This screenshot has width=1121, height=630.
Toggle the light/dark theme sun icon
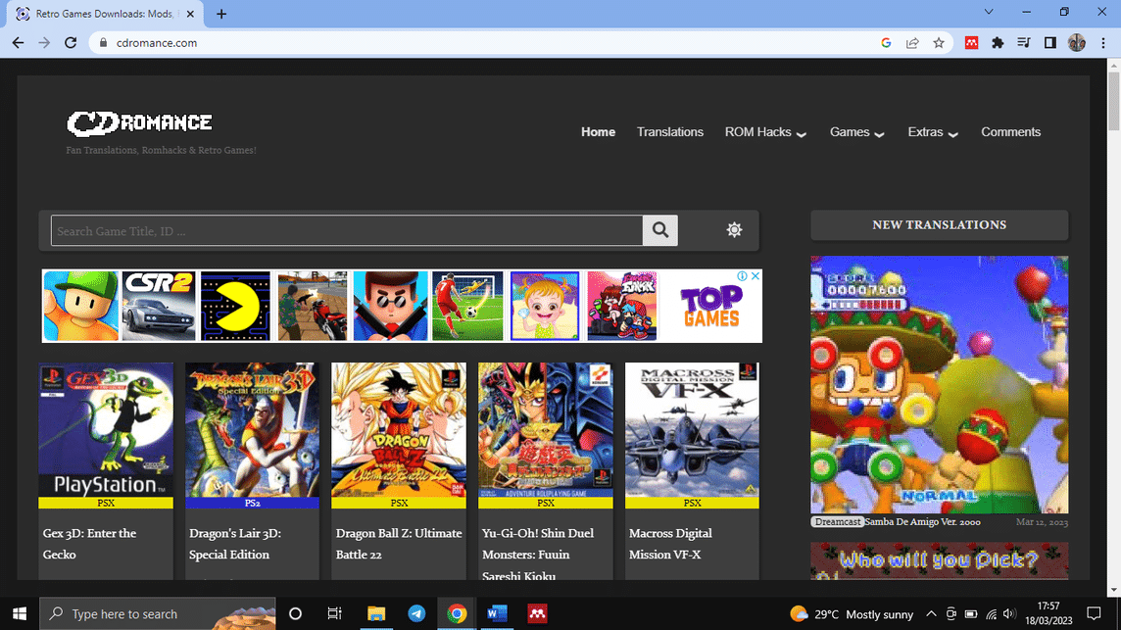pyautogui.click(x=734, y=229)
